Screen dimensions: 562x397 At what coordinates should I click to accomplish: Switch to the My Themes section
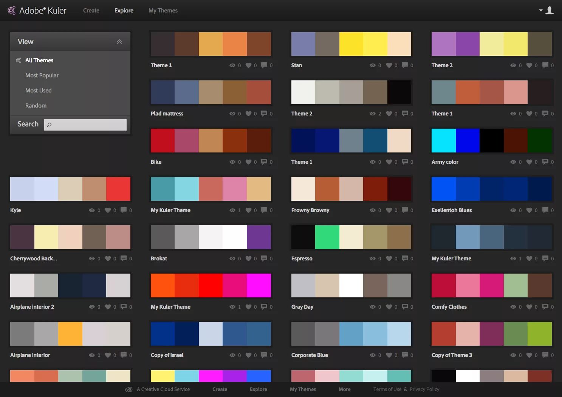point(163,10)
